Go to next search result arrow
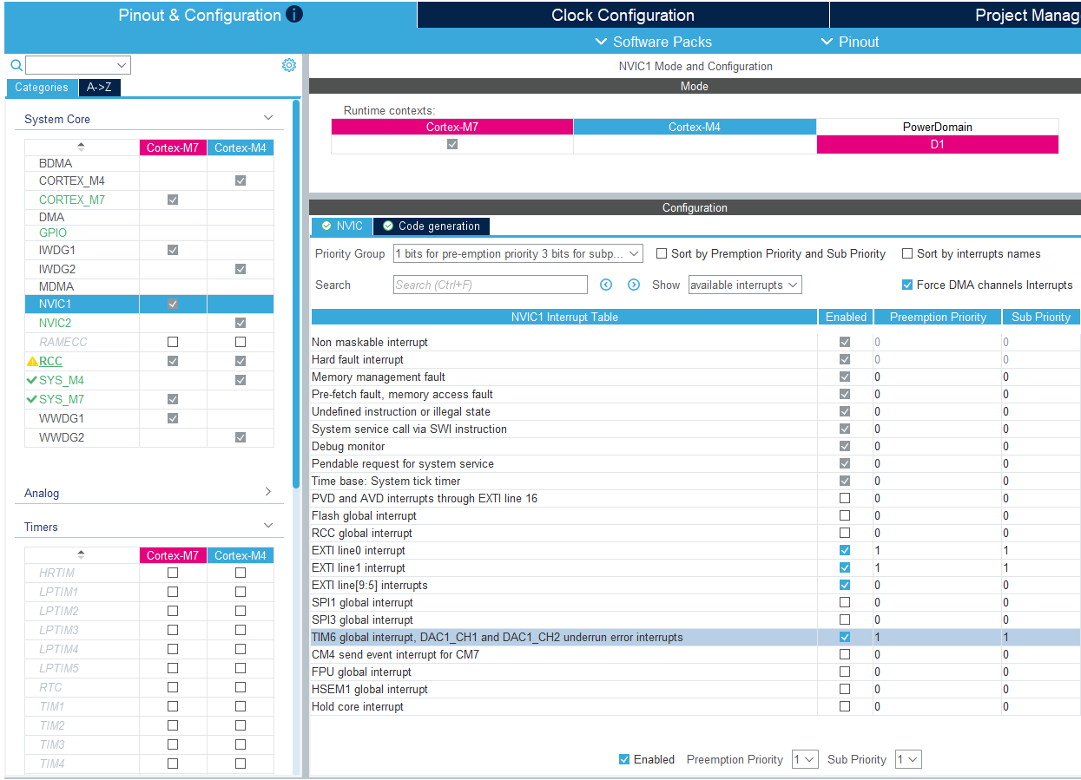The height and width of the screenshot is (780, 1081). tap(634, 285)
